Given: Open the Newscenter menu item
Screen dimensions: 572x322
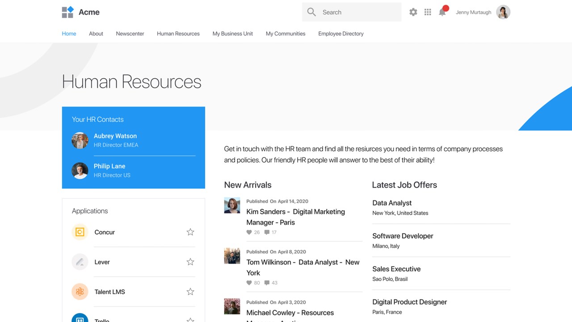Looking at the screenshot, I should point(130,34).
